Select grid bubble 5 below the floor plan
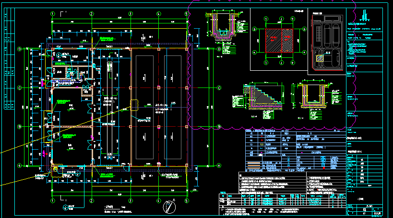The width and height of the screenshot is (393, 218). point(187,201)
